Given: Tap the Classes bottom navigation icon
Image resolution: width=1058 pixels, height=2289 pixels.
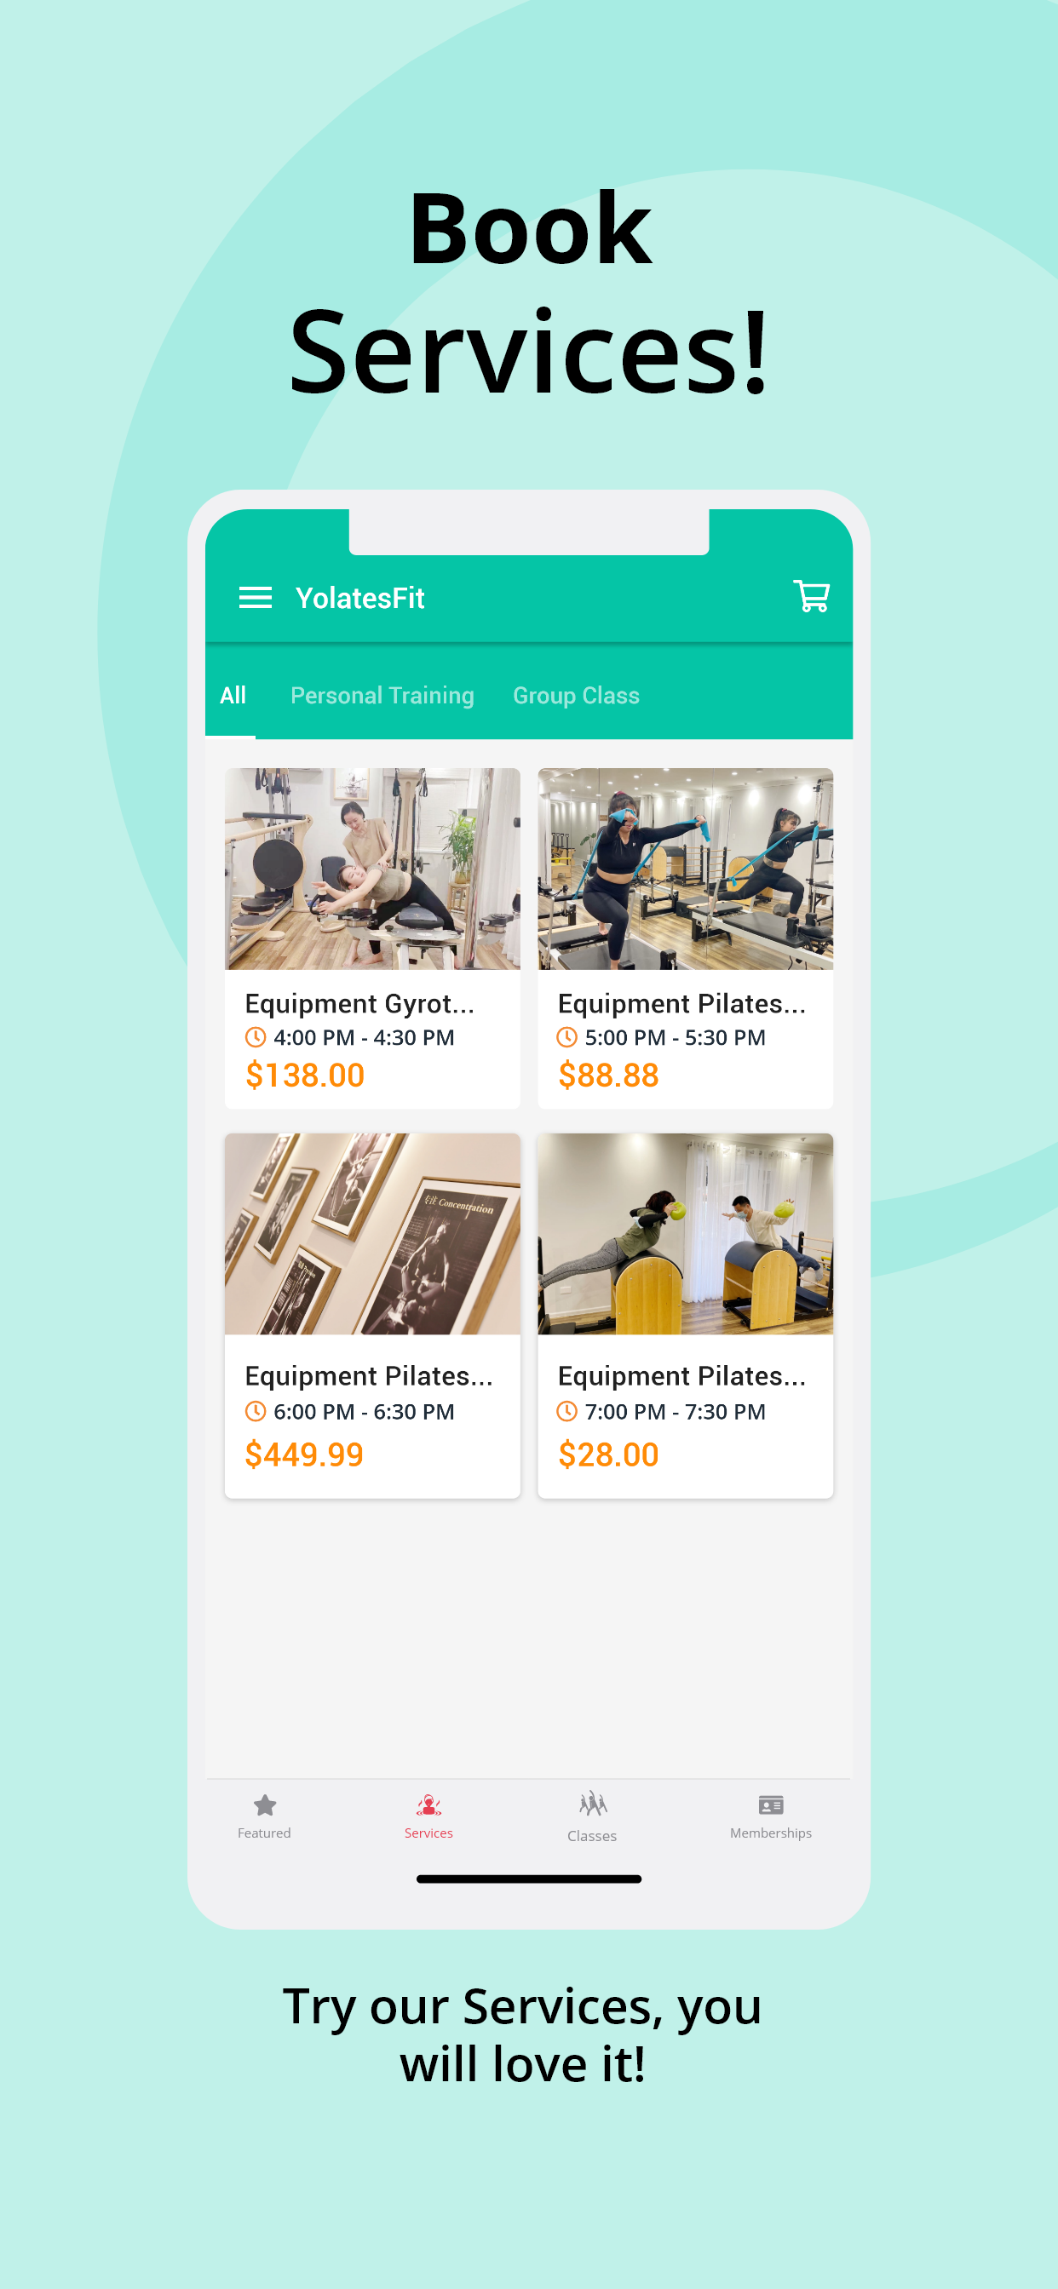Looking at the screenshot, I should click(x=593, y=1804).
